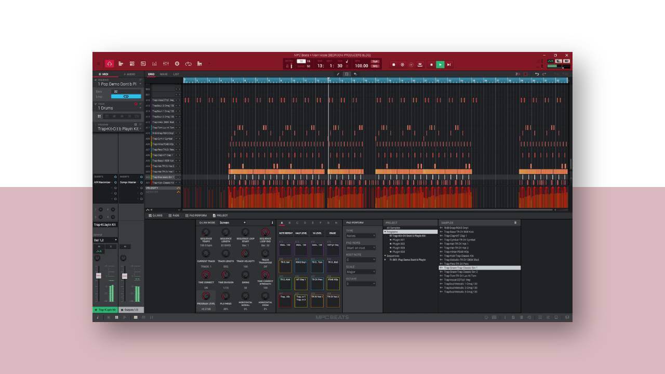Open Sample Edit mode icon

click(x=143, y=64)
